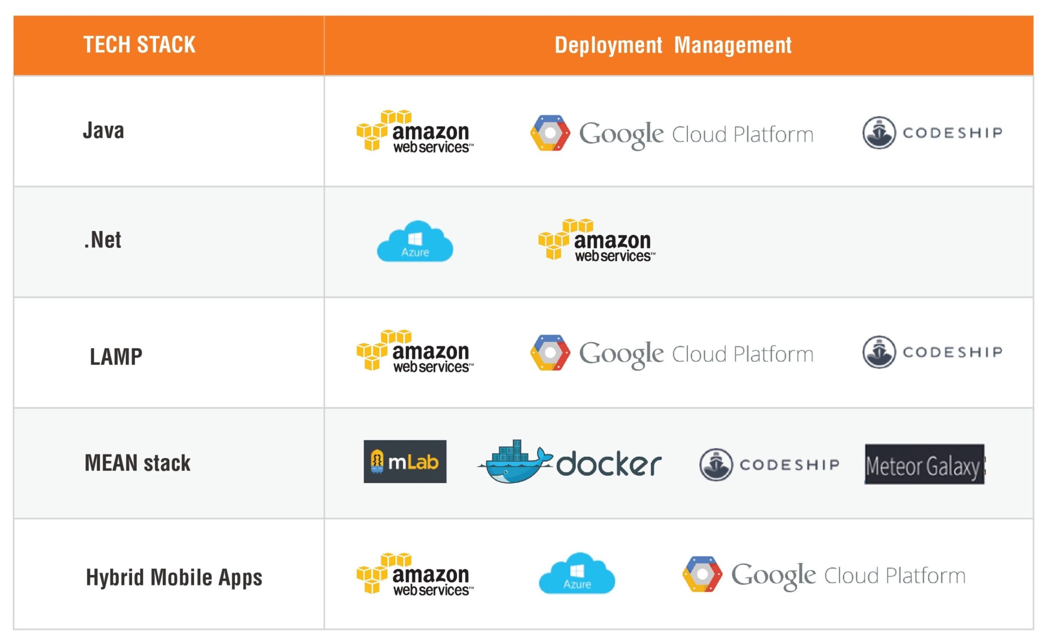The width and height of the screenshot is (1045, 644).
Task: Click the mLab logo in MEAN stack row
Action: click(x=405, y=462)
